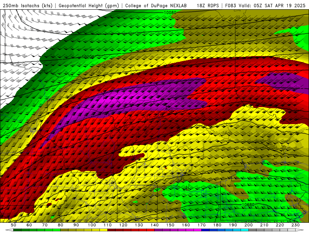Click the 'College of DuPage NEXLAB' header text
Image resolution: width=309 pixels, height=232 pixels.
156,5
